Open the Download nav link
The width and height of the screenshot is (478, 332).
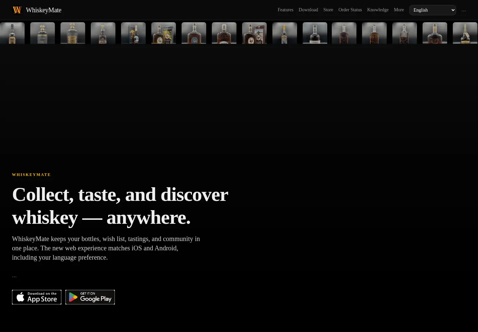click(308, 10)
